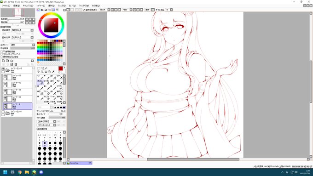Hide layer 11 with eye toggle

pos(5,91)
